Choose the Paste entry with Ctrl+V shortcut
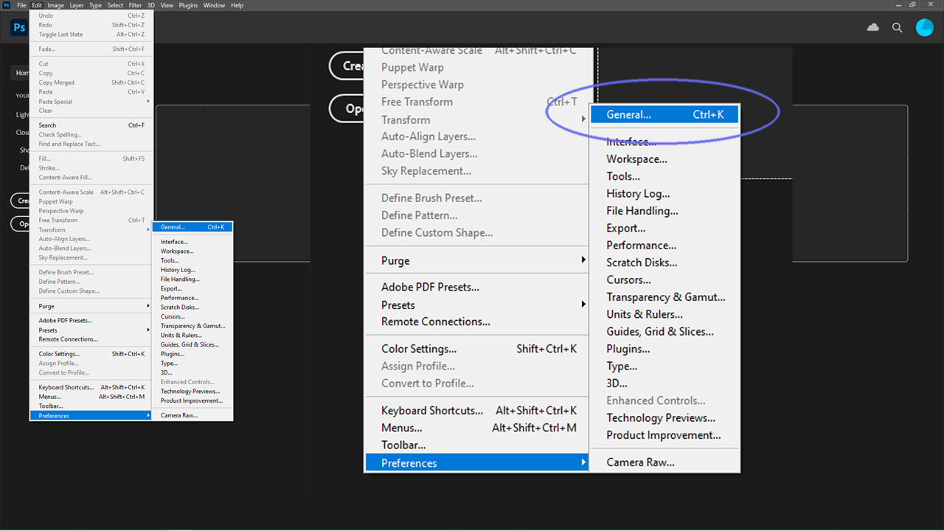This screenshot has height=531, width=944. [x=91, y=92]
